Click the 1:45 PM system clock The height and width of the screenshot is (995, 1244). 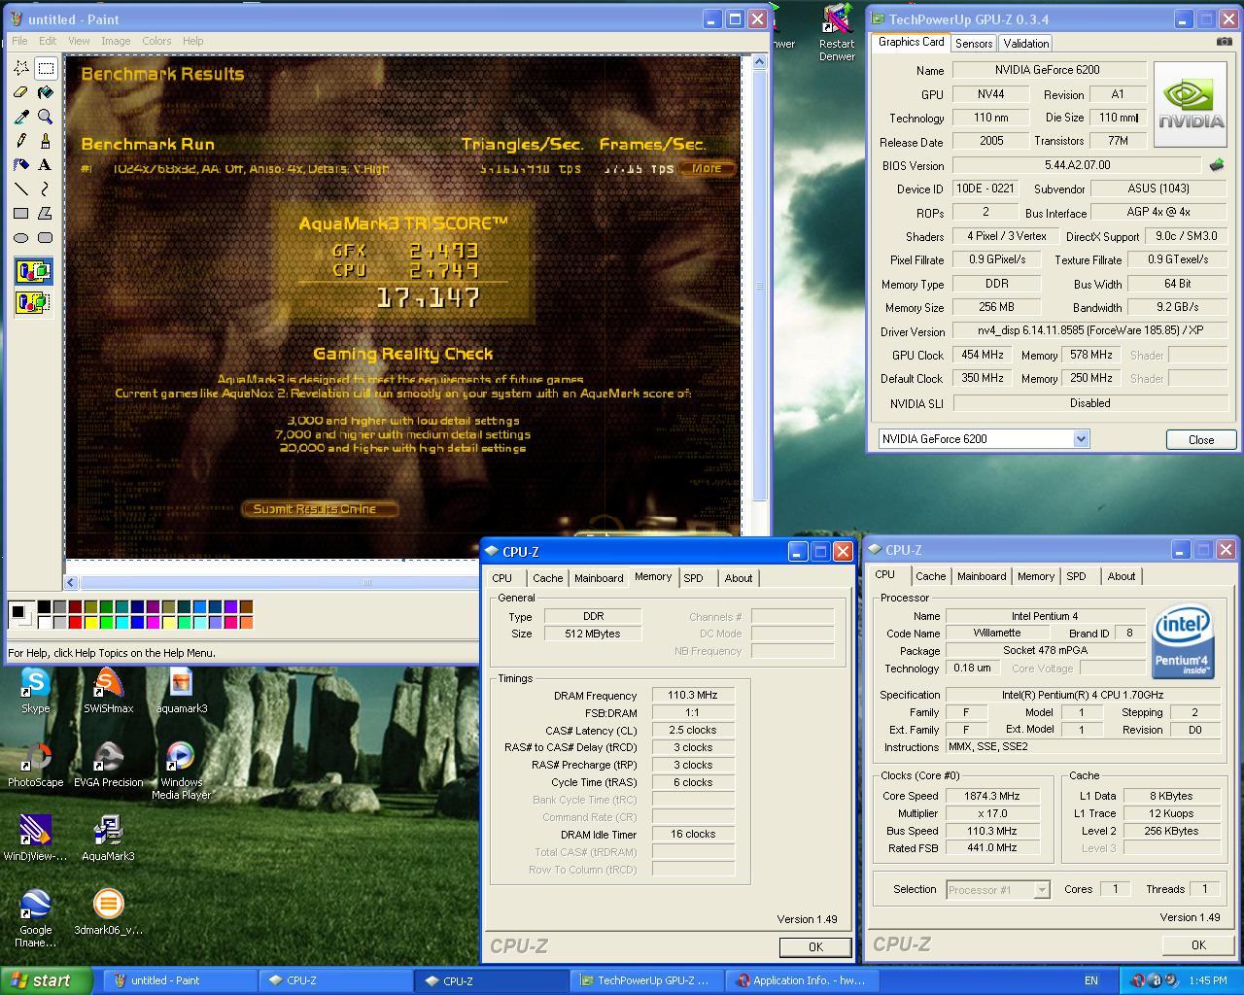[1207, 980]
